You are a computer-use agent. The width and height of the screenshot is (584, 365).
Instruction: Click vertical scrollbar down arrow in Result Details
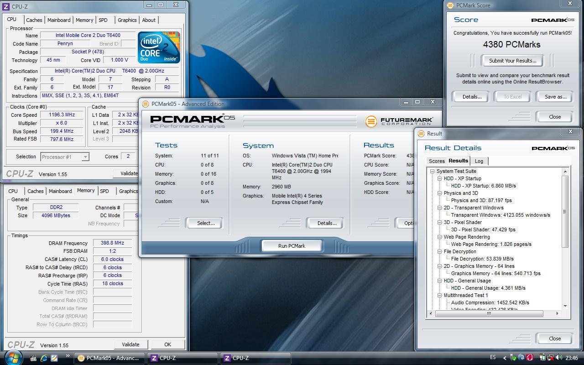565,306
